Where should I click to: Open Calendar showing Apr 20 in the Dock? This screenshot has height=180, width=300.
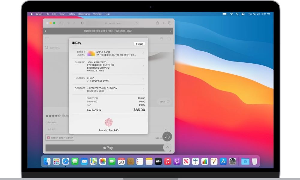(121, 161)
